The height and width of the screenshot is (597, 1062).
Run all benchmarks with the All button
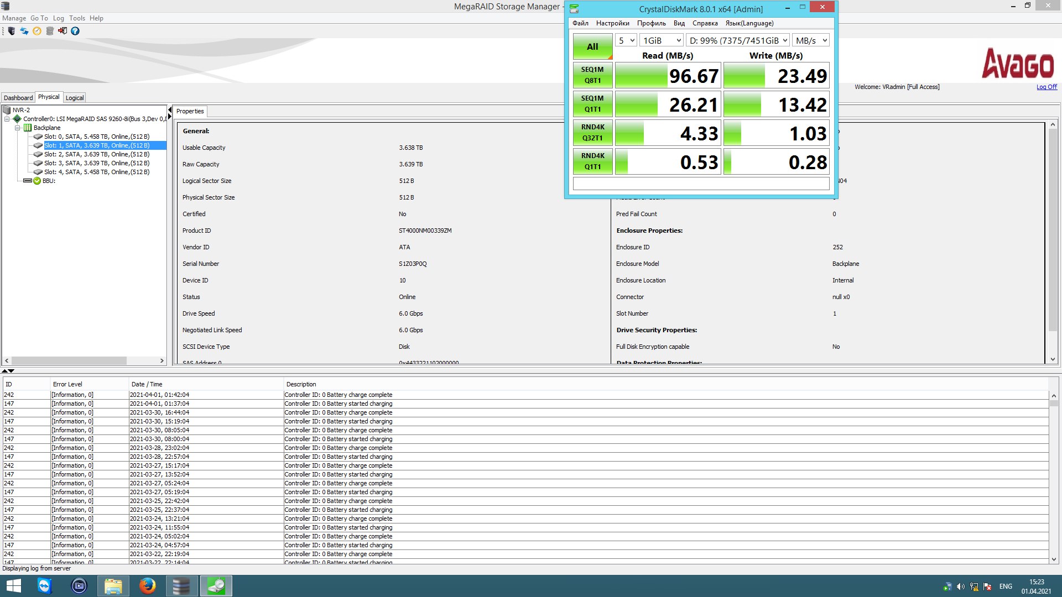pyautogui.click(x=592, y=46)
